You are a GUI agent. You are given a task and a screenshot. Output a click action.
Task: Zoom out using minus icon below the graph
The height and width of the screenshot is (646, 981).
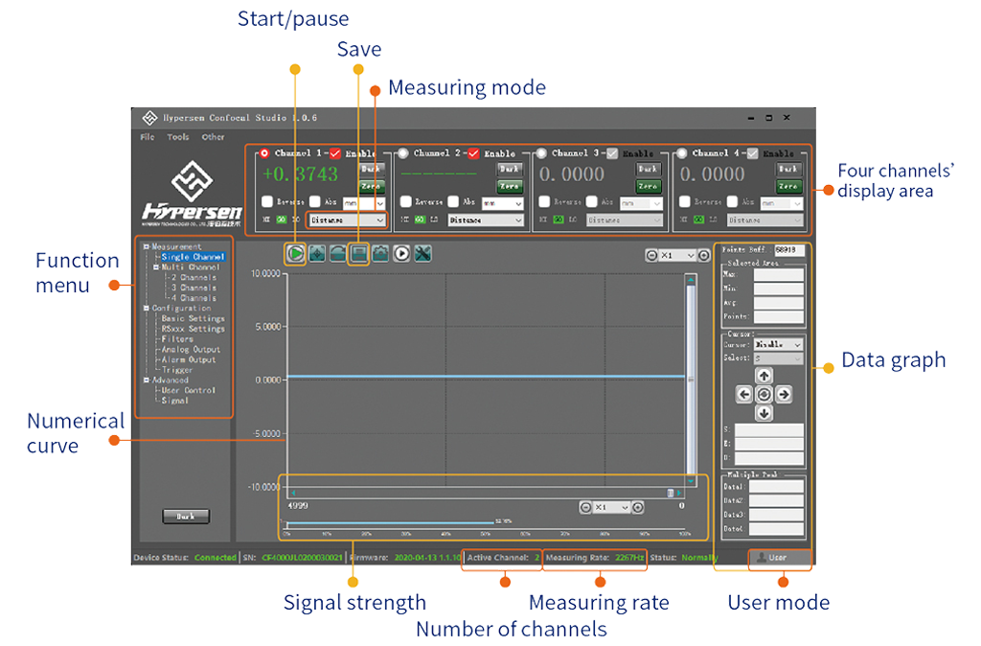585,507
